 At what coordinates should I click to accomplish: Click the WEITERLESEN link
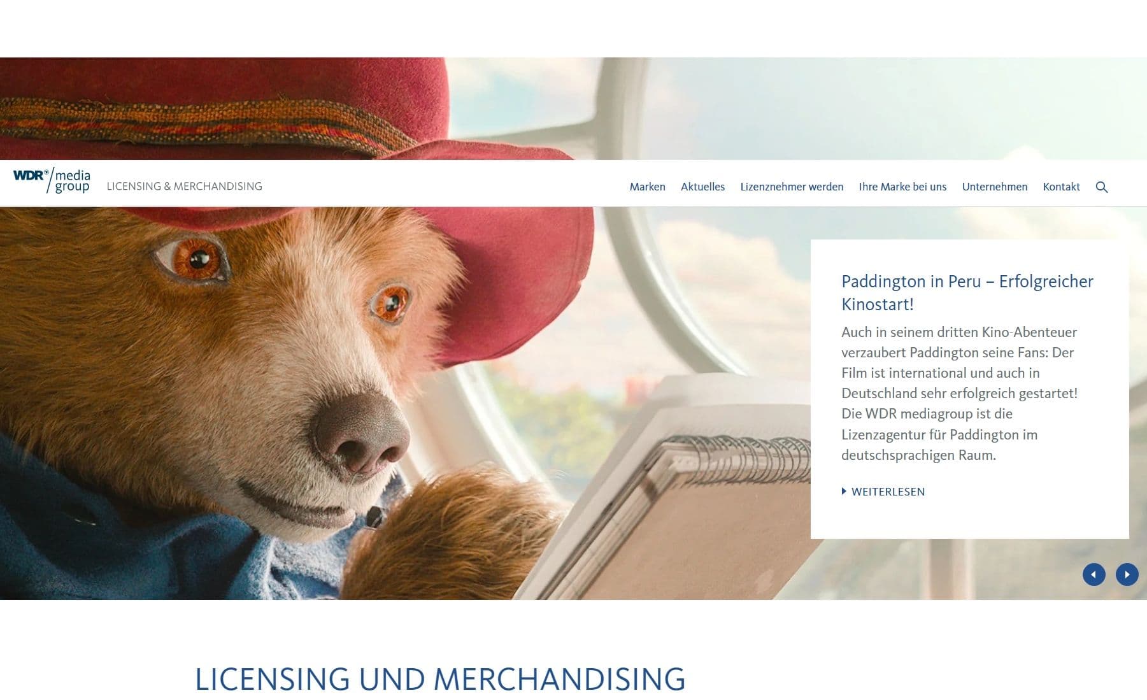point(888,492)
